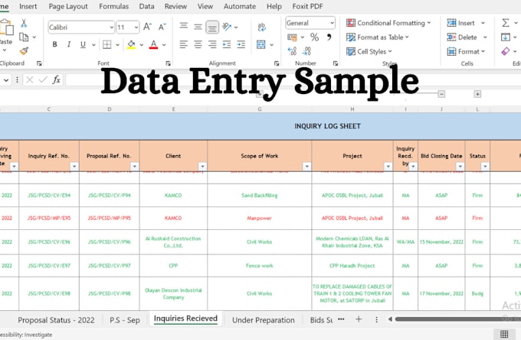Click the Normal view grid icon
521x340 pixels.
click(x=504, y=334)
